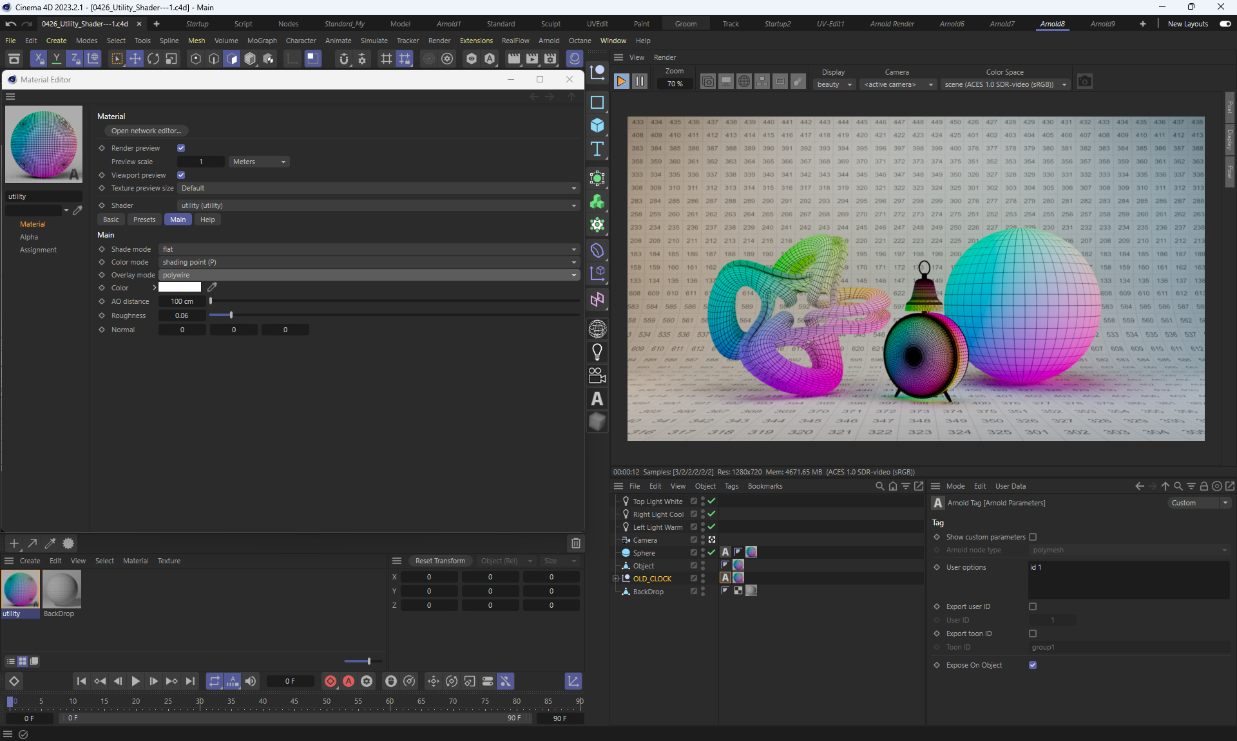1237x741 pixels.
Task: Select the Move tool in toolbar
Action: tap(135, 59)
